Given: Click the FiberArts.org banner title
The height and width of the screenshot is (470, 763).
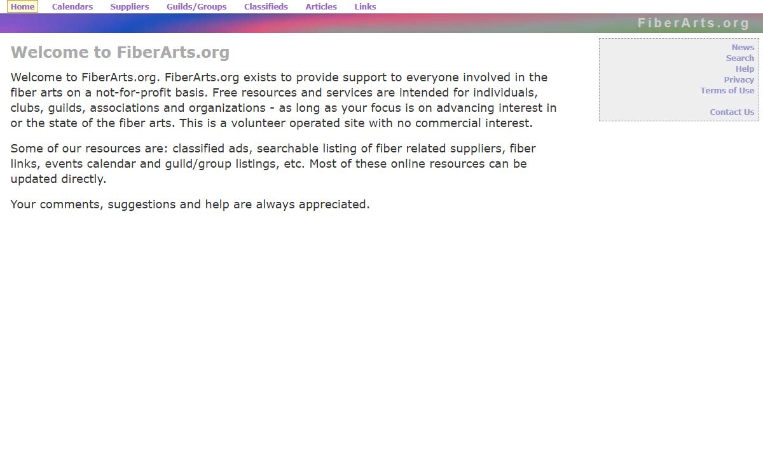Looking at the screenshot, I should click(694, 23).
